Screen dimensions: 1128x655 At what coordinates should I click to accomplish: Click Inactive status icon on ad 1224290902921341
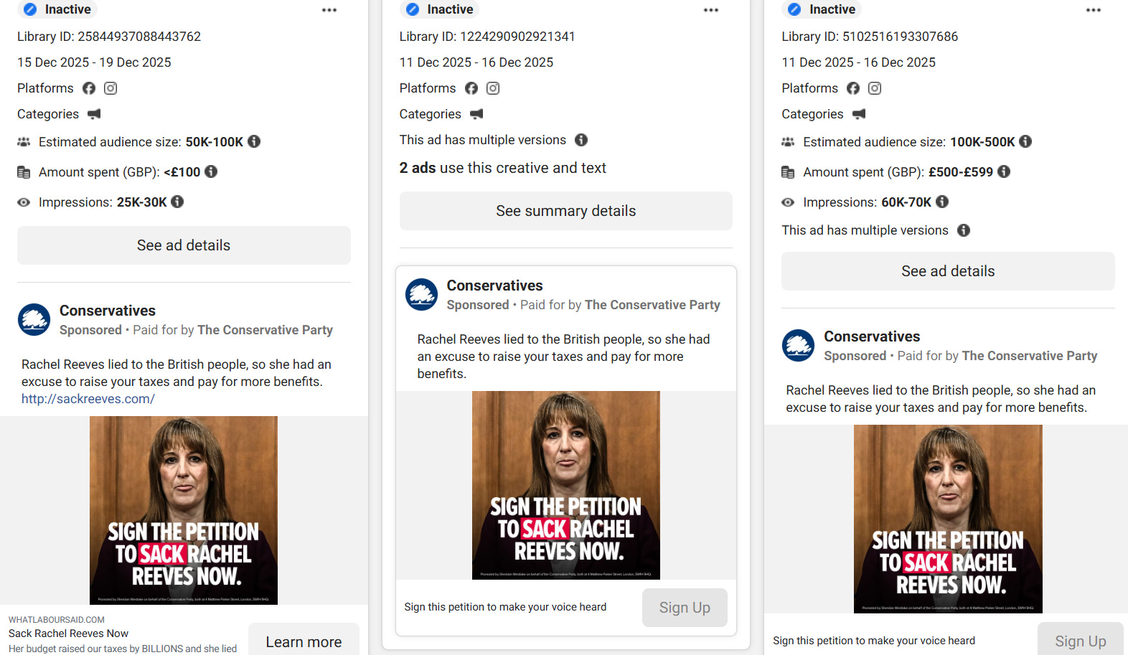click(413, 9)
